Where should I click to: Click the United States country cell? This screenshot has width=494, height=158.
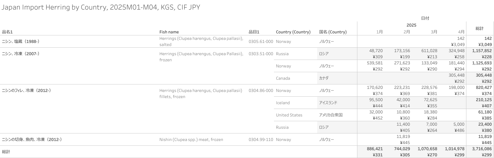[289, 115]
